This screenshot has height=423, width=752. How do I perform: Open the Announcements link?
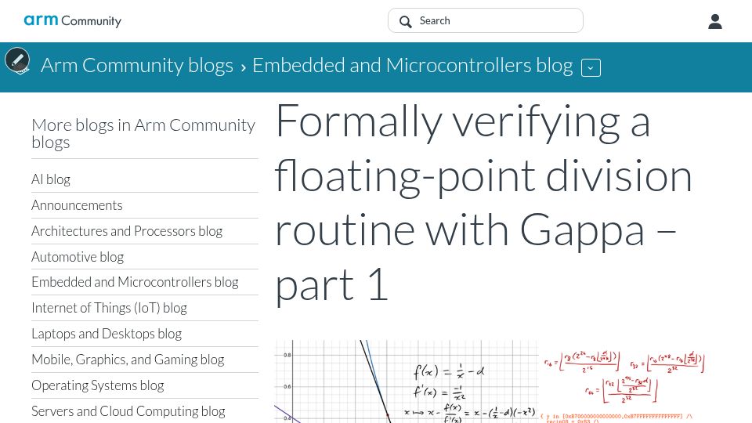(77, 205)
